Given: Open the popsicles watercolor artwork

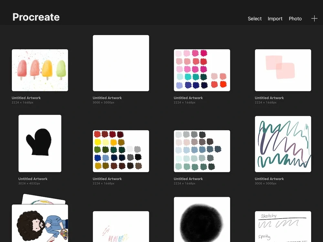Looking at the screenshot, I should tap(40, 70).
